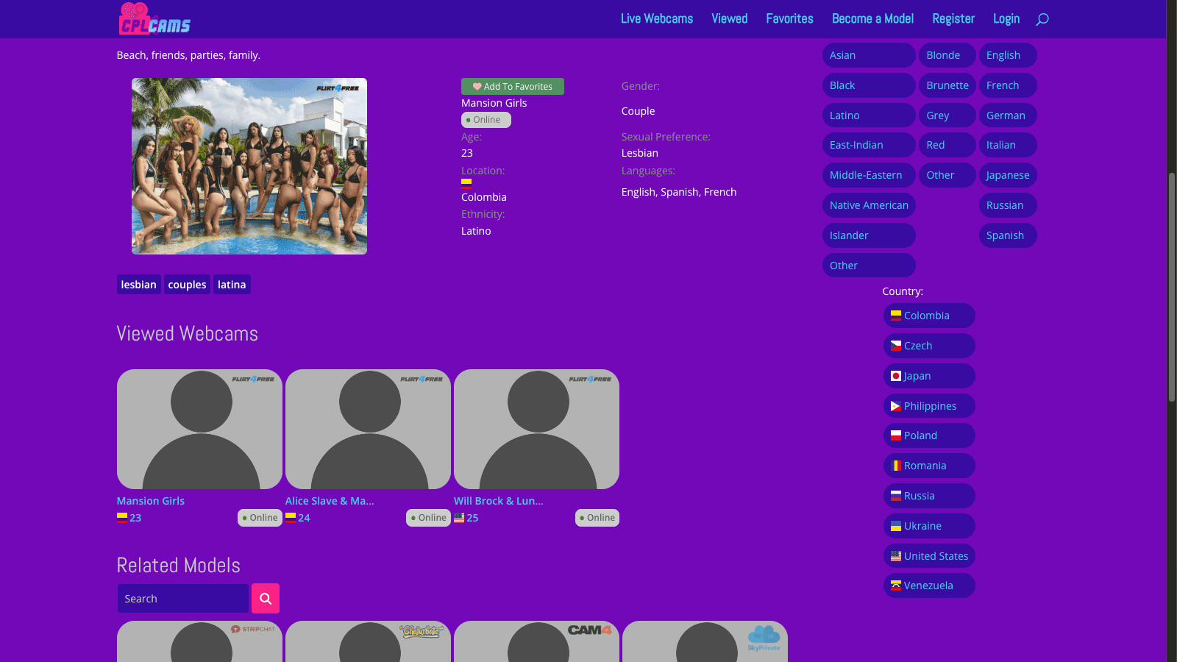
Task: Filter by East-Indian ethnicity
Action: 869,145
